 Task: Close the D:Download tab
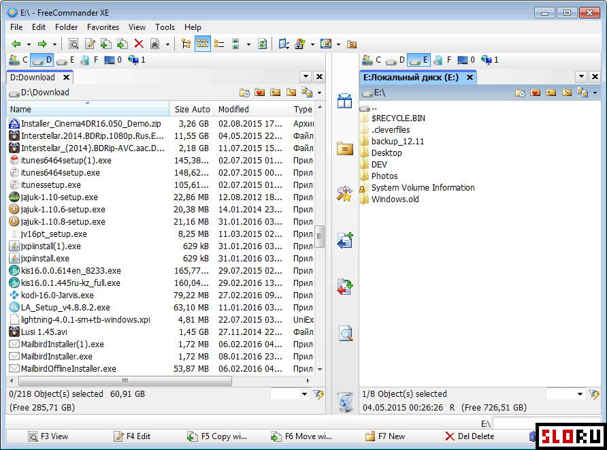tap(66, 78)
